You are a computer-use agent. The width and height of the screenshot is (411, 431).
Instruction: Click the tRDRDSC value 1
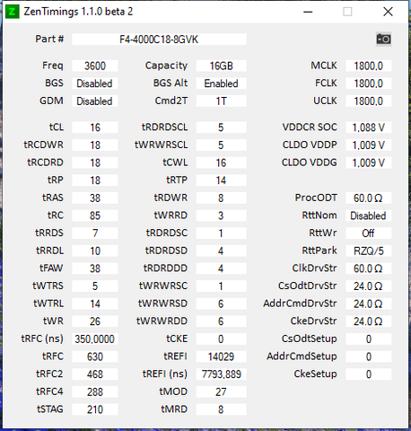click(221, 233)
